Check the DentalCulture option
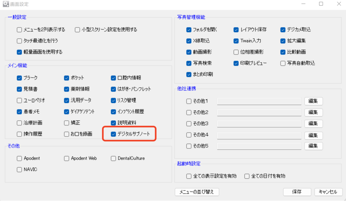 pos(114,158)
